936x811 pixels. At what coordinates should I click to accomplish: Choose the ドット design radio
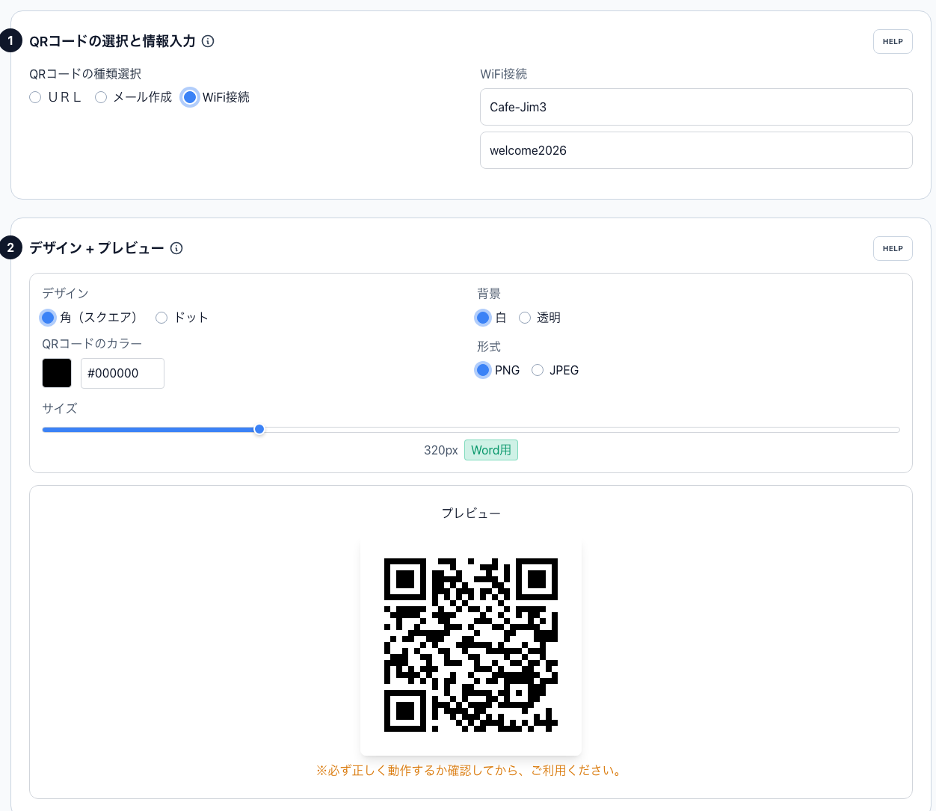[161, 318]
